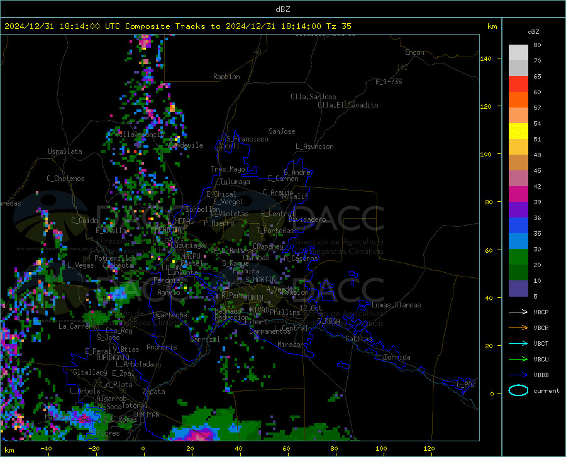Click the 'L_Dormida' map label
This screenshot has height=457, width=566.
[392, 357]
